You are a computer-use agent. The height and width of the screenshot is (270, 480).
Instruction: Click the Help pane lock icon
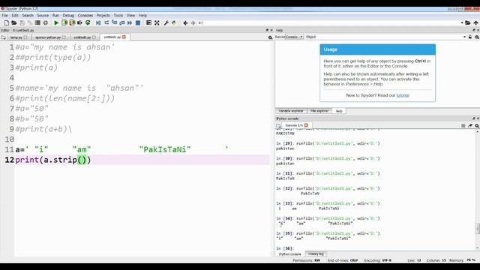tap(470, 37)
